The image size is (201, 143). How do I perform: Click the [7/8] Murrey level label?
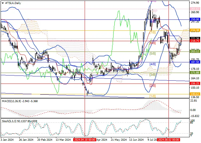pyautogui.click(x=152, y=33)
